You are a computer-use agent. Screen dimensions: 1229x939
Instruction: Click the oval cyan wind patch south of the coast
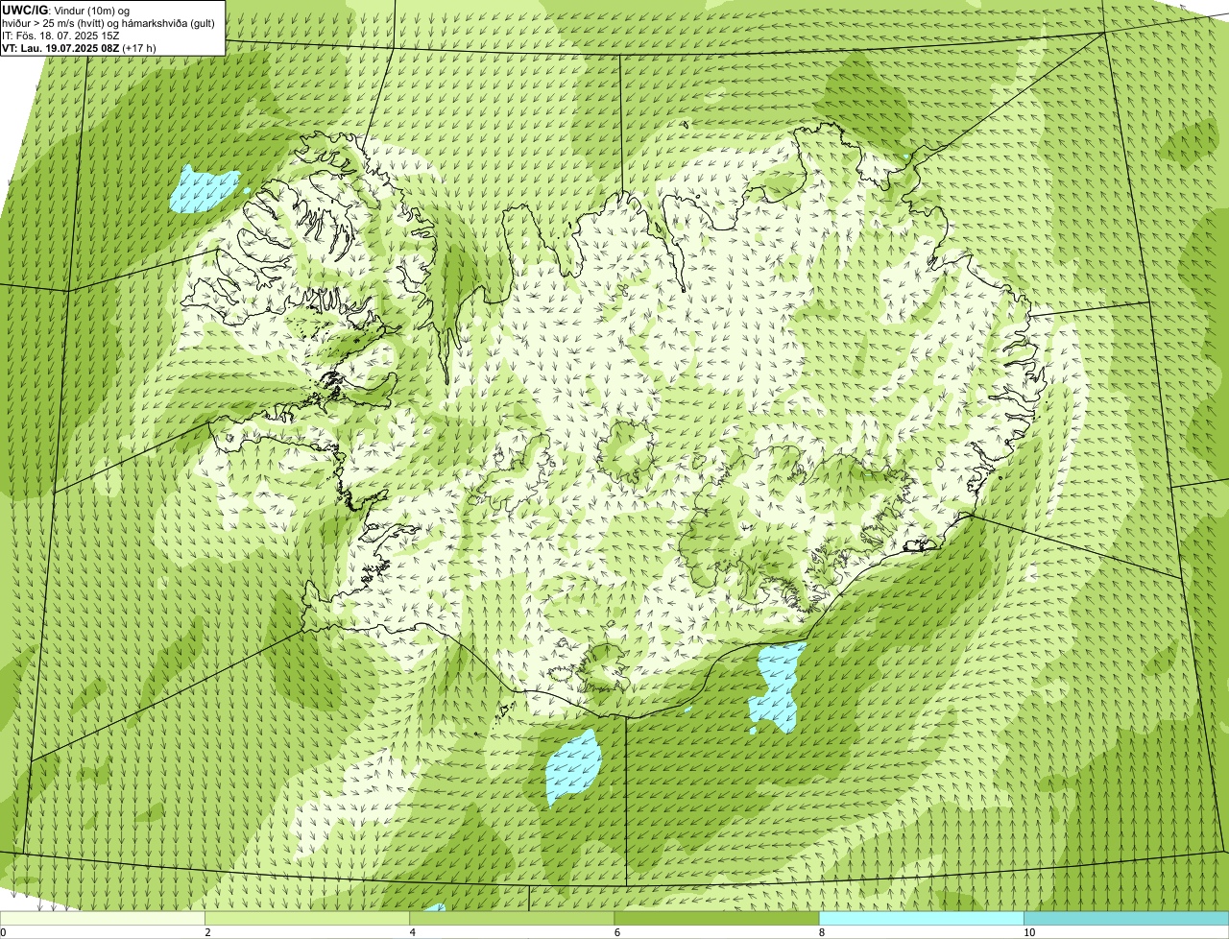tap(573, 766)
